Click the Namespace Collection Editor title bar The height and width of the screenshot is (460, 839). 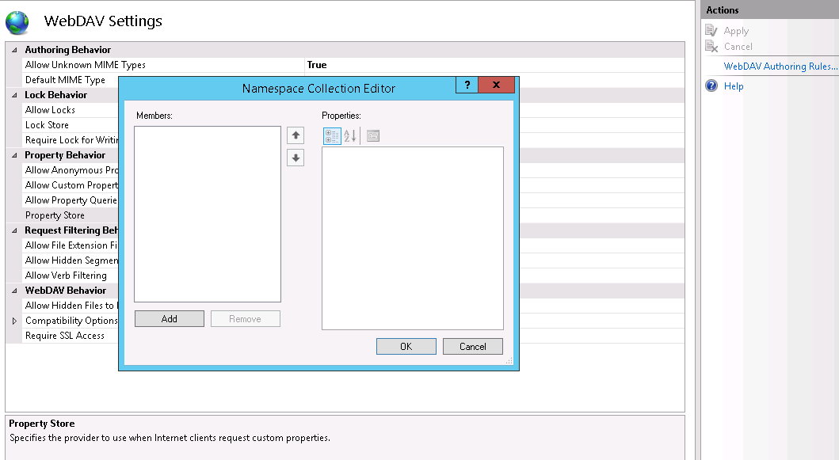318,88
